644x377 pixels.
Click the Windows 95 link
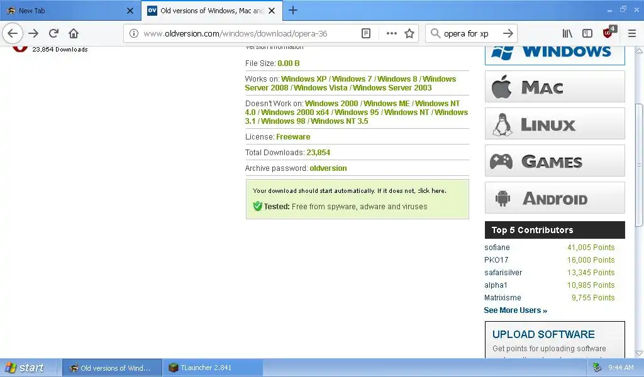click(x=357, y=112)
